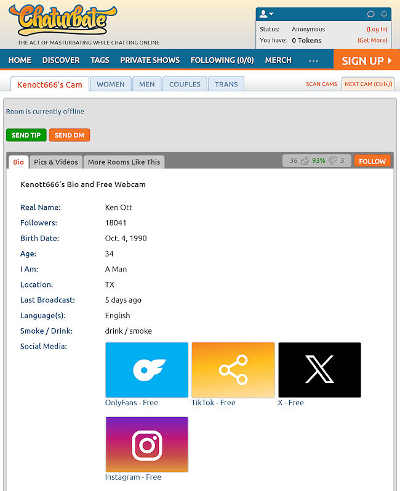Click the (Get More) tokens link
Viewport: 400px width, 491px height.
372,40
